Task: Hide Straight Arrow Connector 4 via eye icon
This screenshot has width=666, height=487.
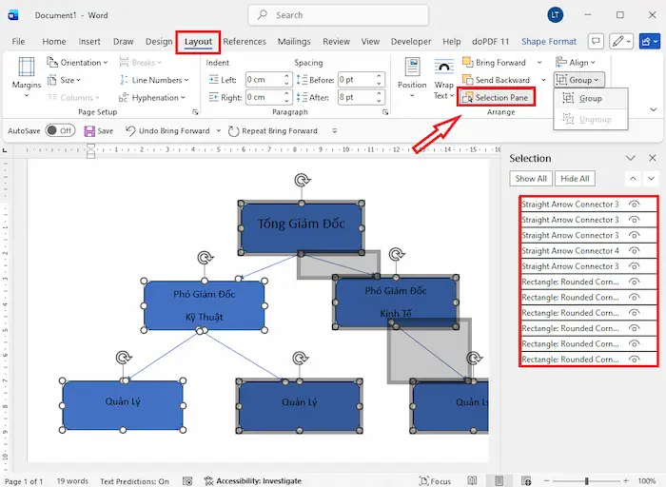Action: pyautogui.click(x=635, y=251)
